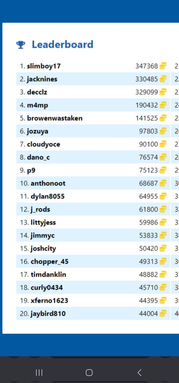Click the coin icon next to 141525

[x=163, y=118]
